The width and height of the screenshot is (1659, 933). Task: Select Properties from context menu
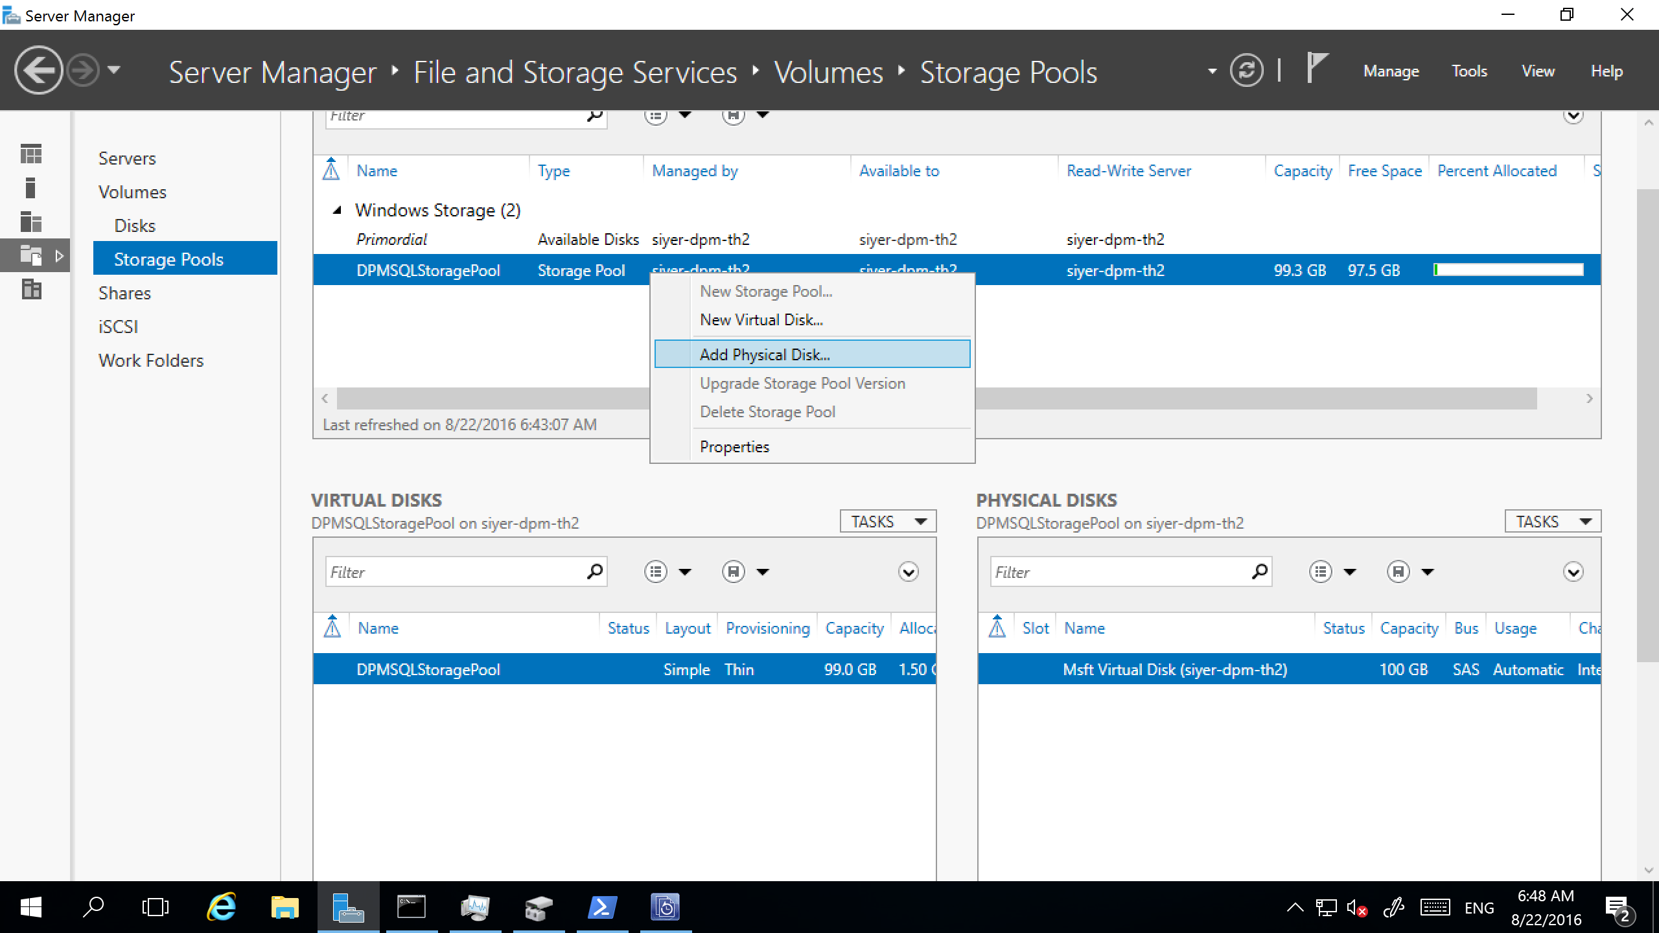pos(734,445)
